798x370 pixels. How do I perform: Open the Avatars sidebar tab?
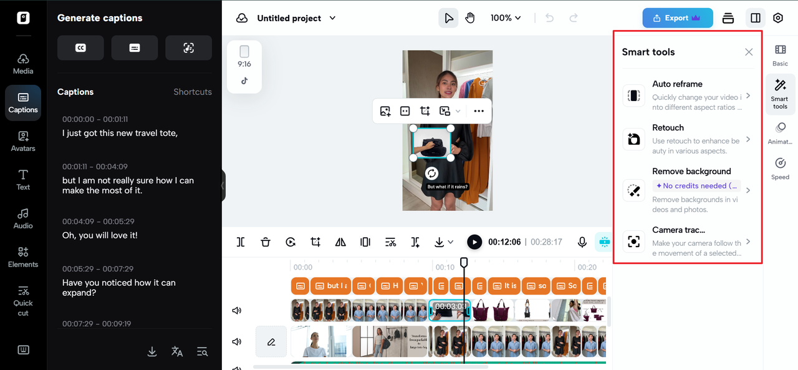tap(23, 141)
